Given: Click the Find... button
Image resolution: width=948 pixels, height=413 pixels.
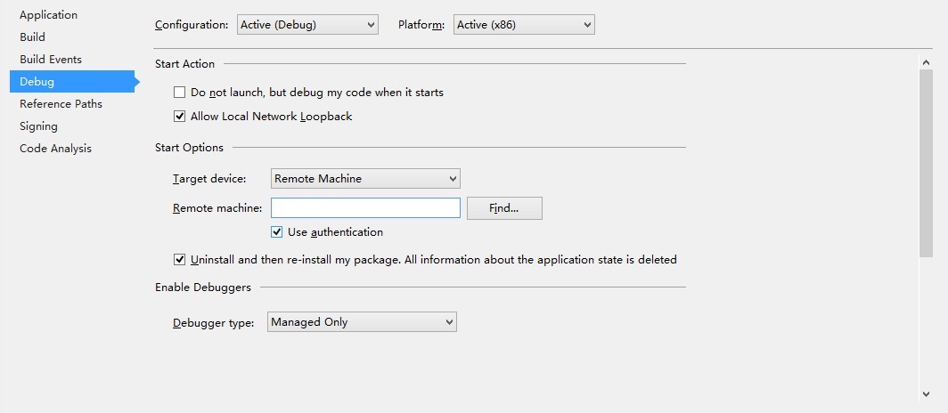Looking at the screenshot, I should [x=504, y=208].
